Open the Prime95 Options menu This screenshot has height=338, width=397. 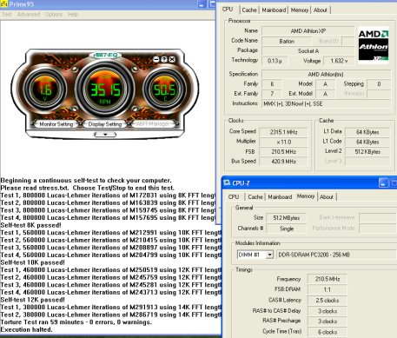point(54,15)
